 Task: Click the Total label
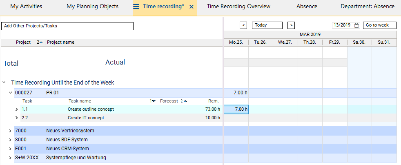(x=11, y=63)
